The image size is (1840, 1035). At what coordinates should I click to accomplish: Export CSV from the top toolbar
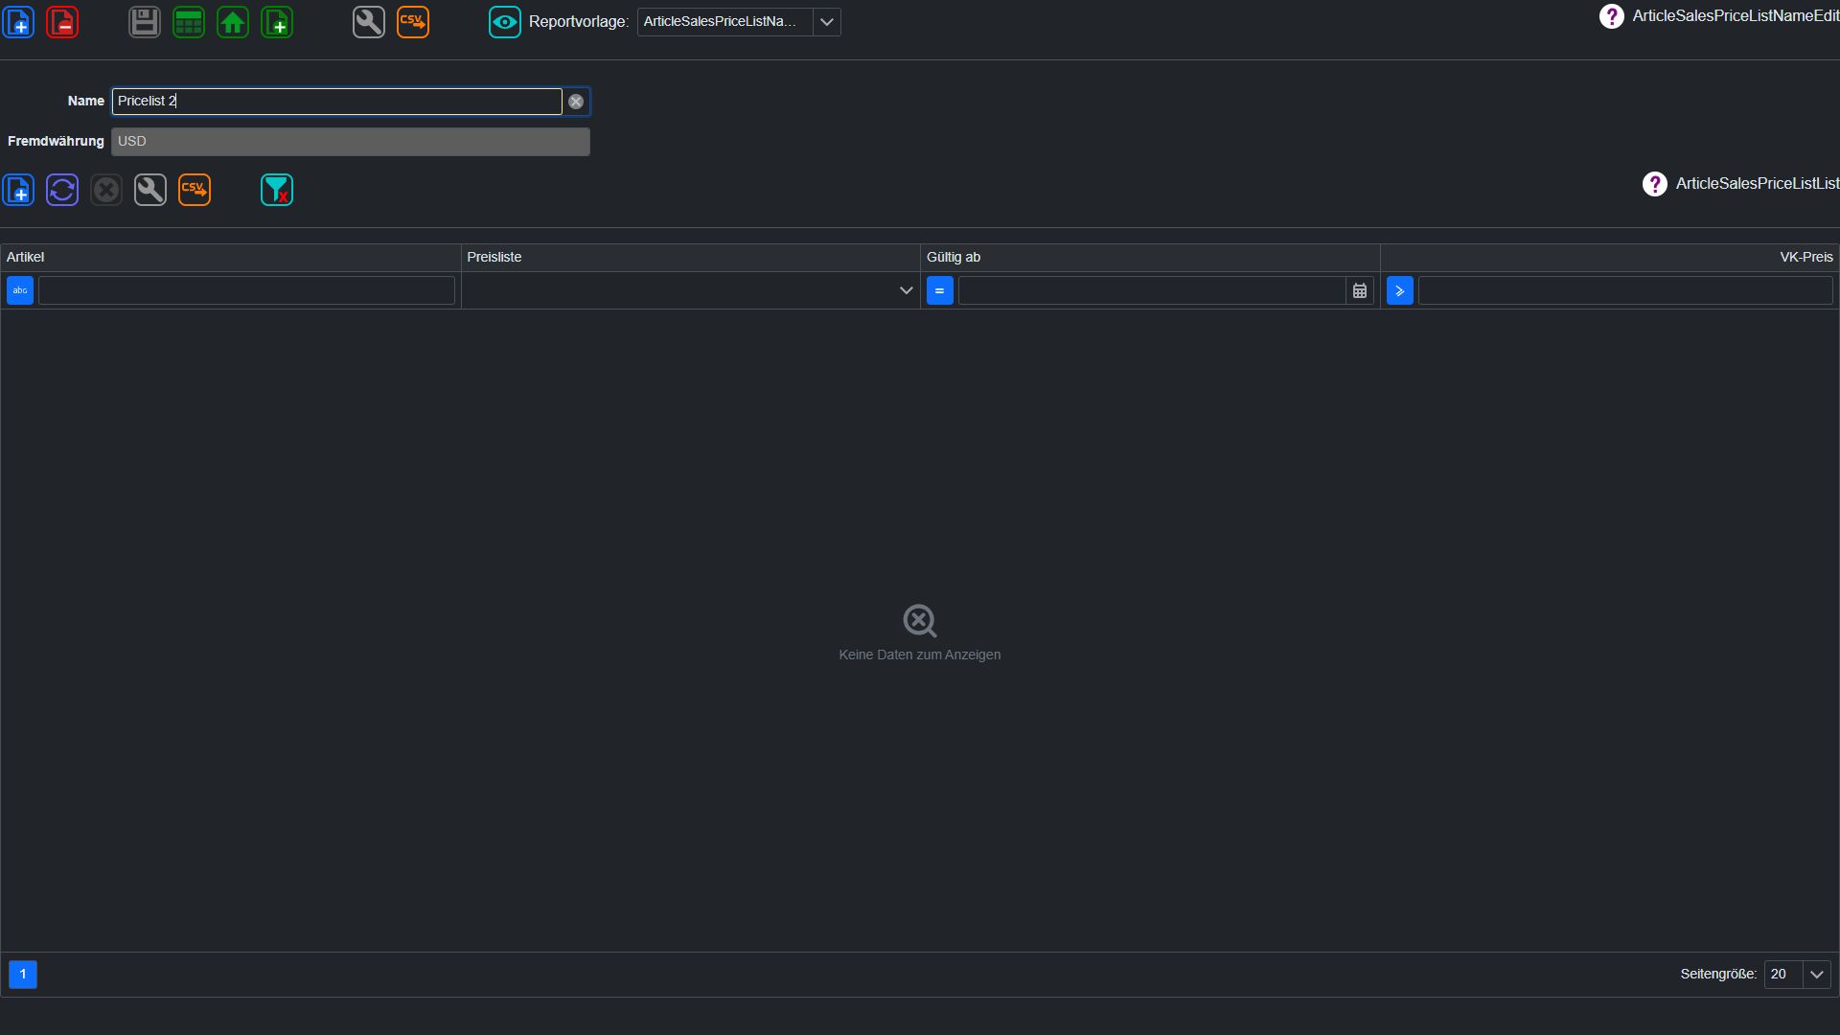pos(413,22)
